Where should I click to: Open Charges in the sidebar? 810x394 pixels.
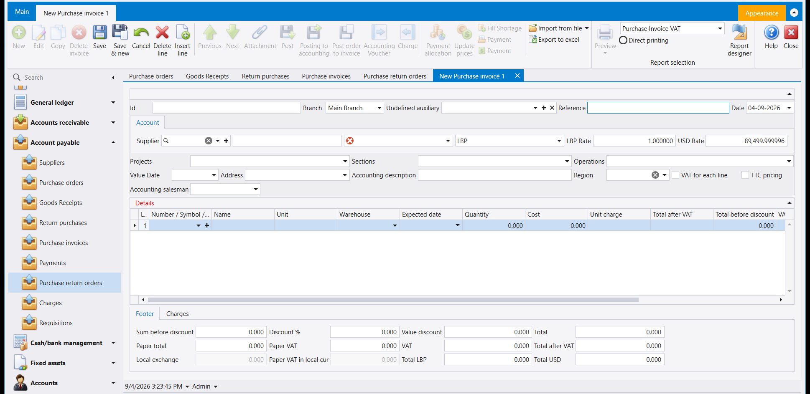click(x=50, y=303)
